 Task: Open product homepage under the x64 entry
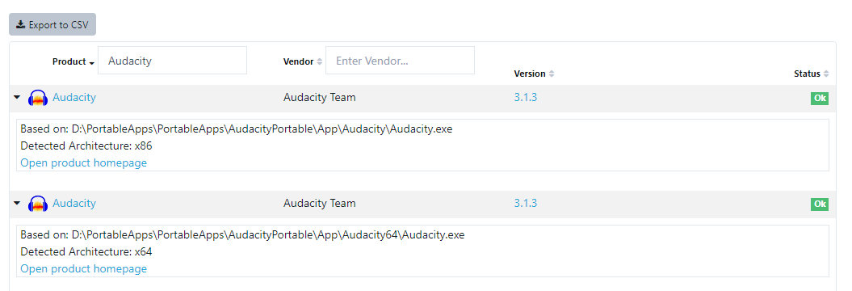84,268
